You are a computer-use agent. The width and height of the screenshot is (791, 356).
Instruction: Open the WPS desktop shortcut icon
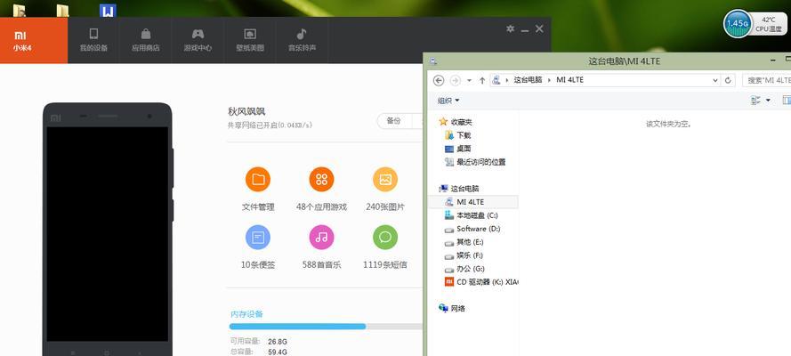[x=108, y=10]
